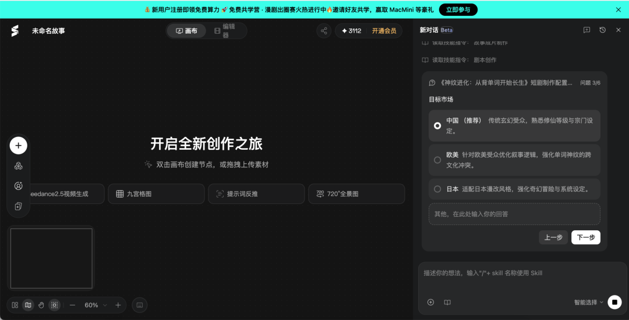Proceed with the 下一步 button
This screenshot has width=629, height=320.
click(x=586, y=237)
